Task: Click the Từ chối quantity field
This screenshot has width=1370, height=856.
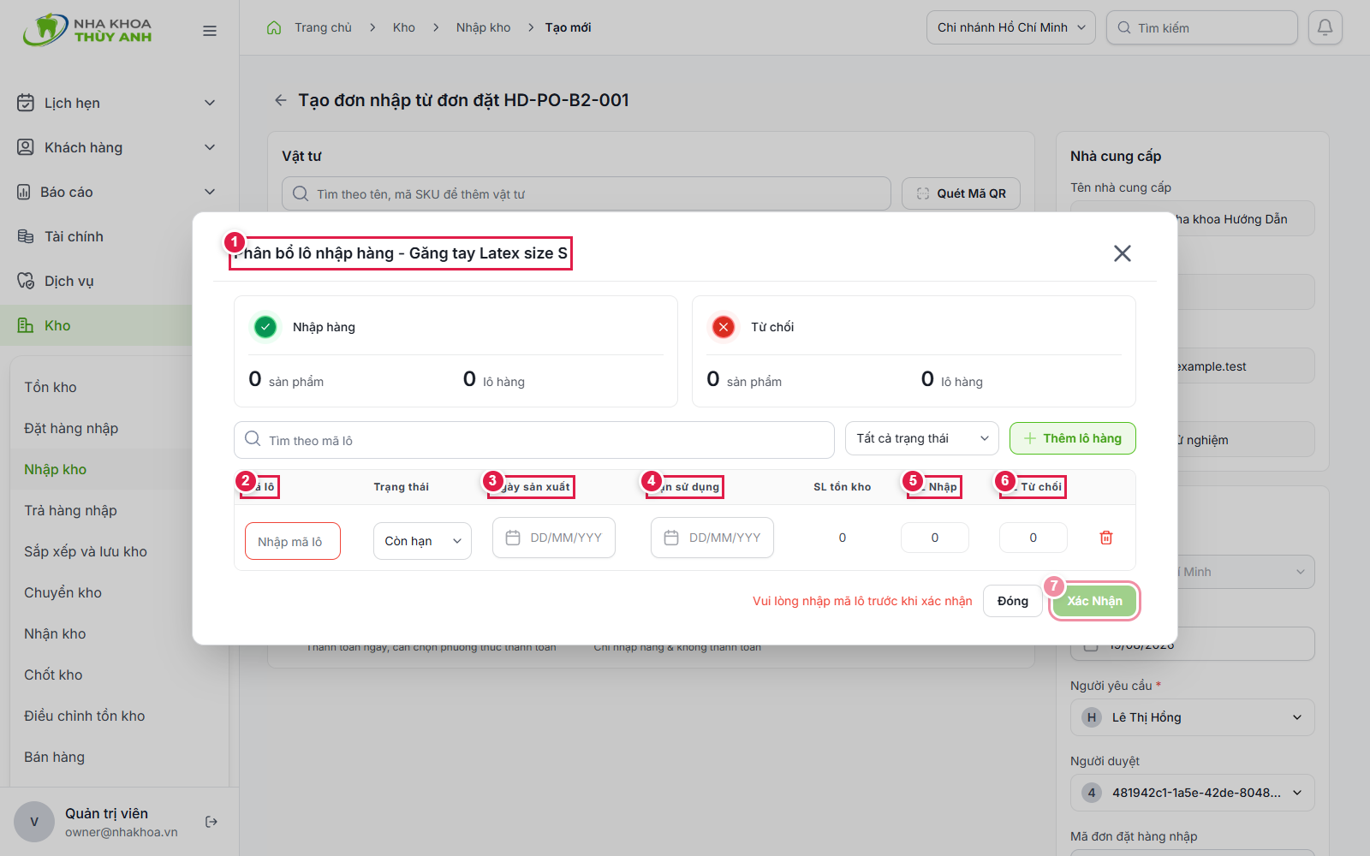Action: (1033, 538)
